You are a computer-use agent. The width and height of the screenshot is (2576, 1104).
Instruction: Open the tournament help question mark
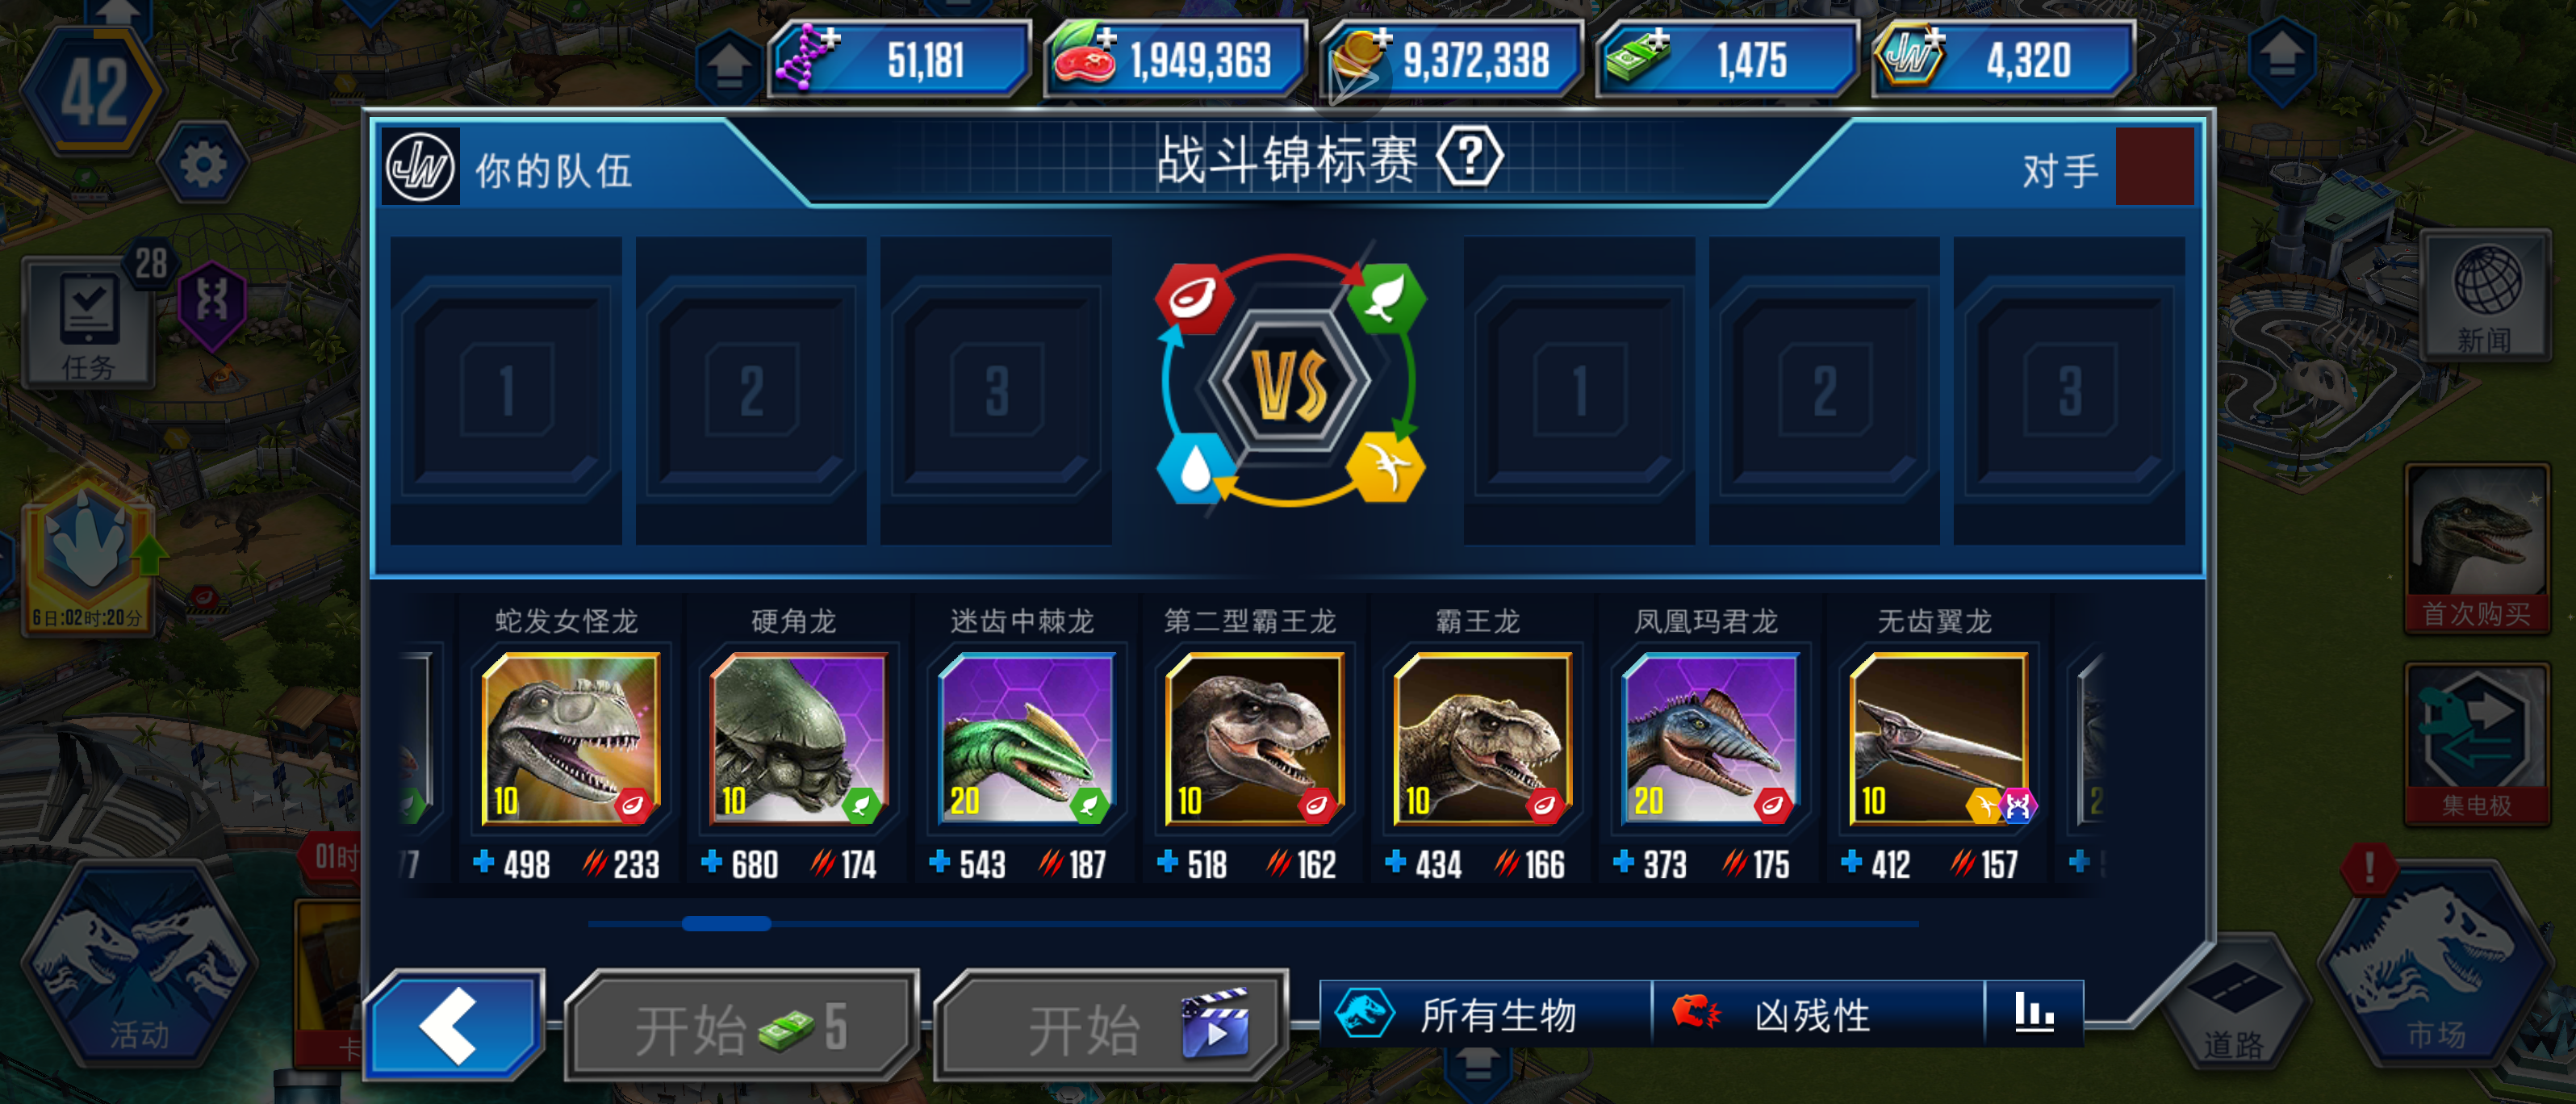point(1469,157)
